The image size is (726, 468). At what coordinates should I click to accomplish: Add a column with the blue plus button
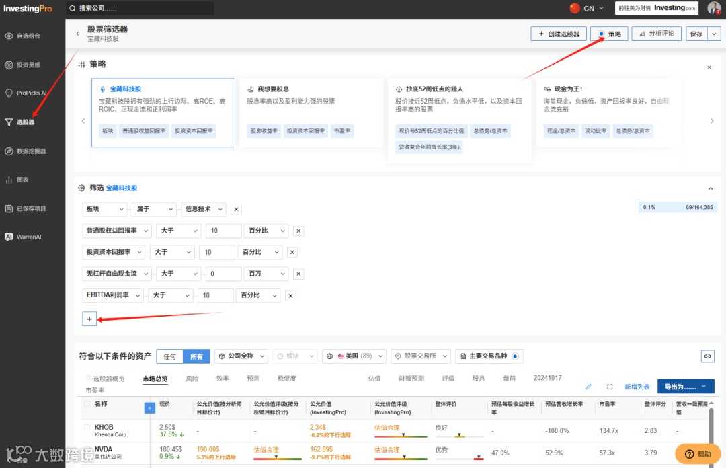tap(149, 407)
